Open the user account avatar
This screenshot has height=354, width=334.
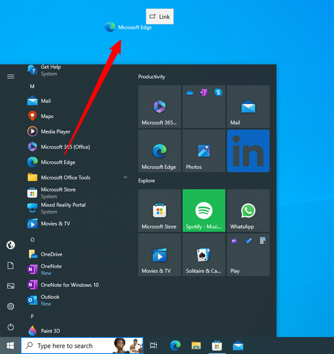tap(10, 245)
